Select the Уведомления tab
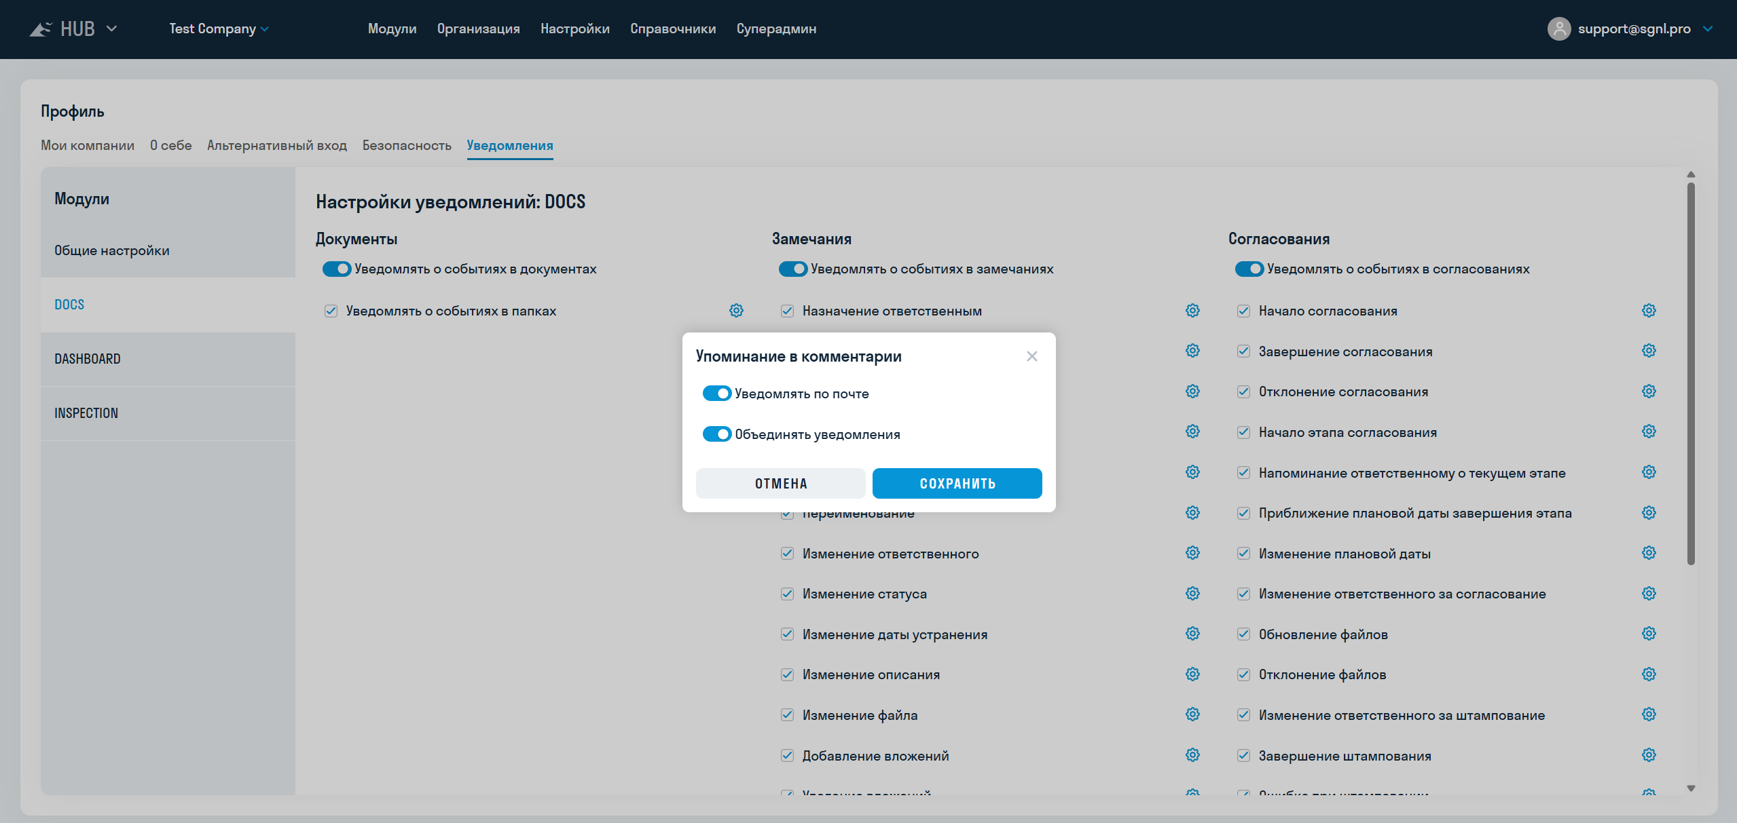The height and width of the screenshot is (823, 1737). point(510,145)
